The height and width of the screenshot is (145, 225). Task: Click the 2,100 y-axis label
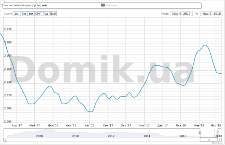click(x=8, y=108)
